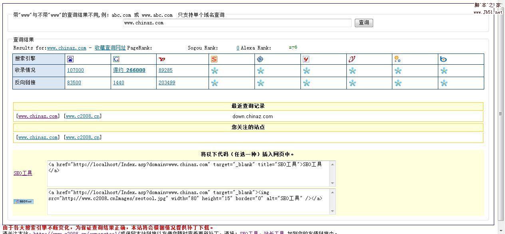Click down arrow of second code textarea scrollbar

(333, 211)
